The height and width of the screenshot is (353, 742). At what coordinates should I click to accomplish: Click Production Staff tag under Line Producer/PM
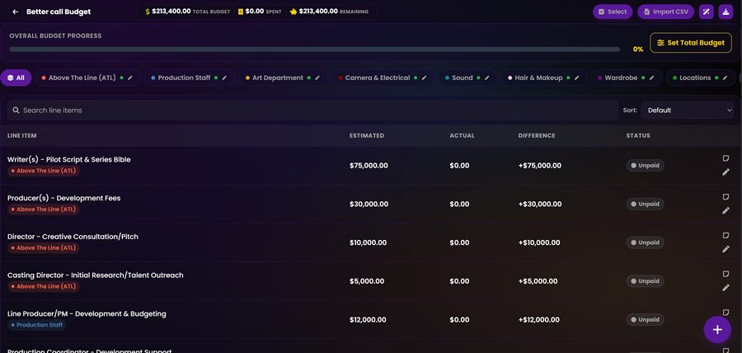(x=36, y=325)
